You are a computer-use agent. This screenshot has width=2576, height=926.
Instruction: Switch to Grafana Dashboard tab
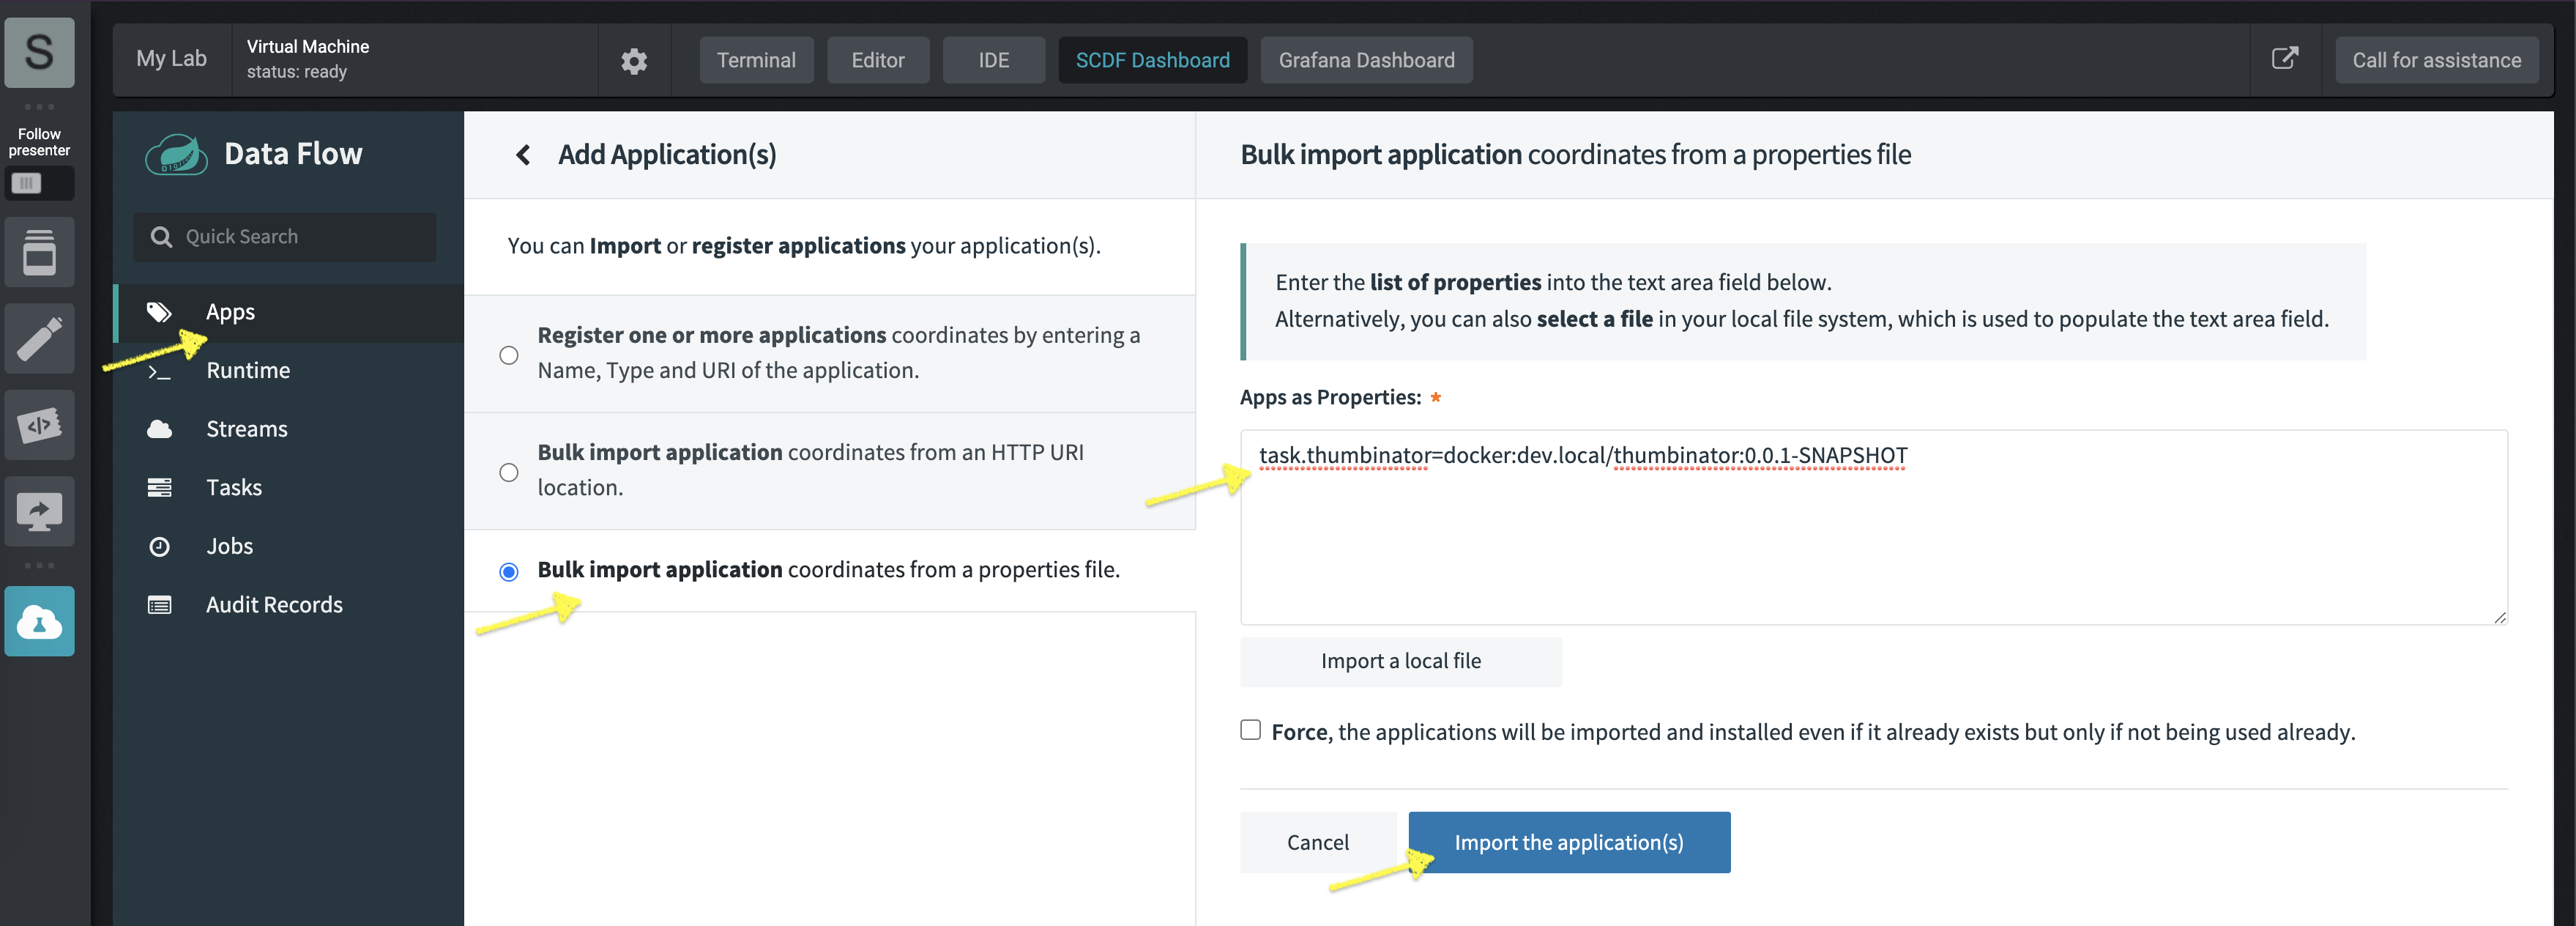[1367, 58]
